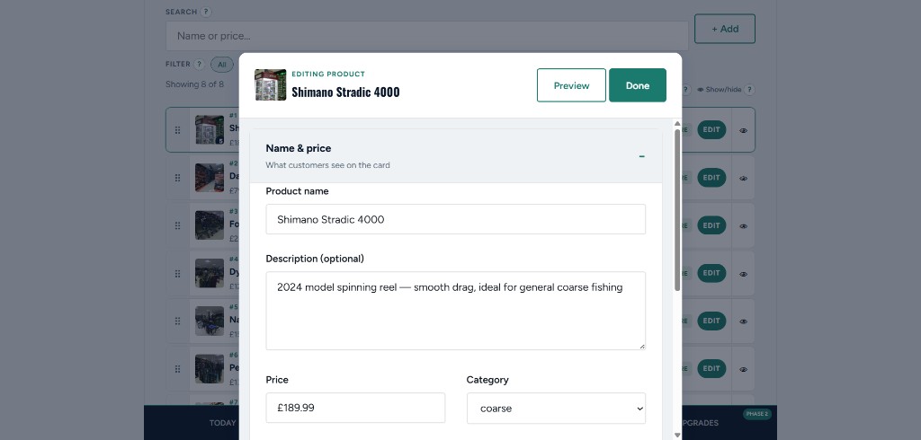
Task: Toggle visibility eye for product #1
Action: (743, 130)
